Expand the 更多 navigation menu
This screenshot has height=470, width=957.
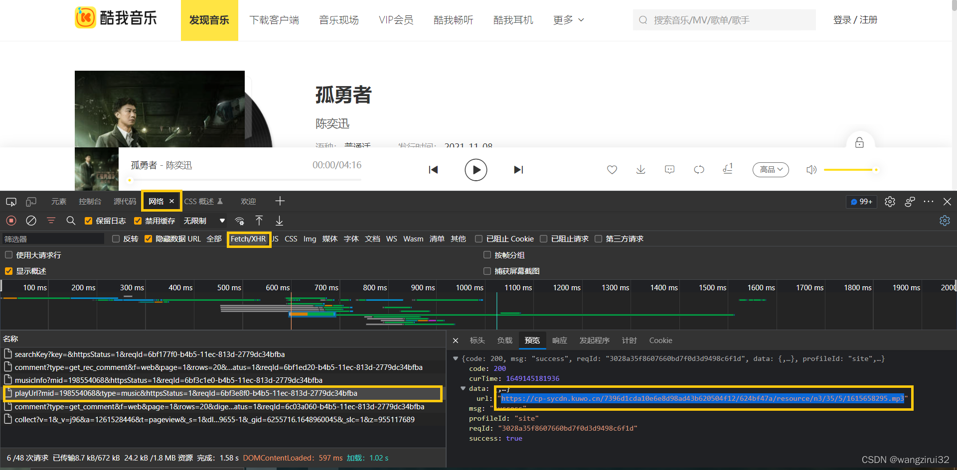point(568,20)
